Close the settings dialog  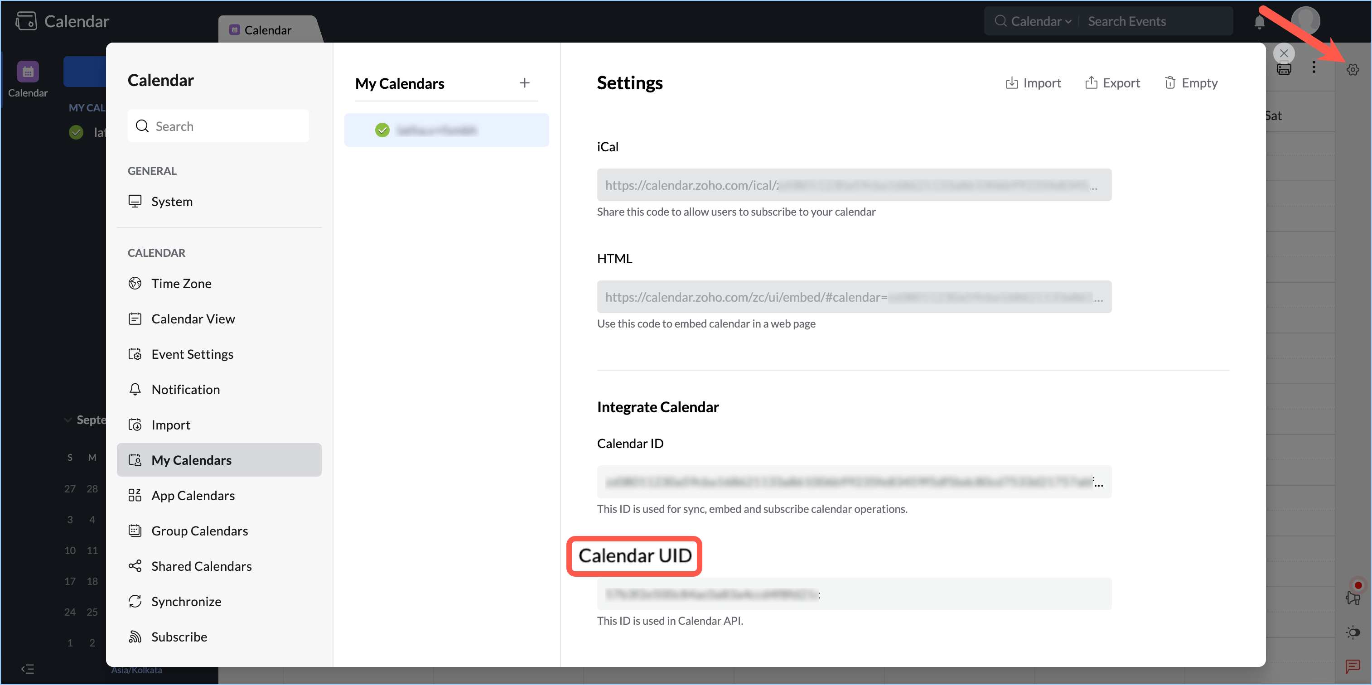(1284, 53)
